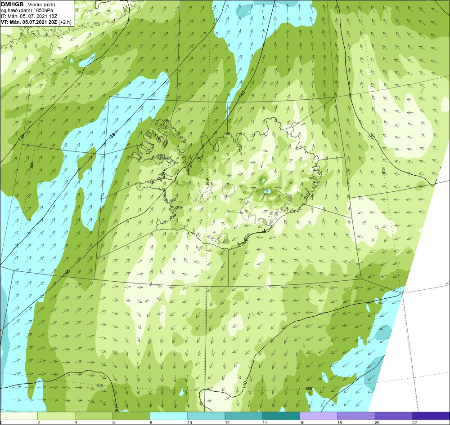Viewport: 450px width, 425px height.
Task: Click the palest 0–2 m/s legend swatch
Action: point(18,416)
